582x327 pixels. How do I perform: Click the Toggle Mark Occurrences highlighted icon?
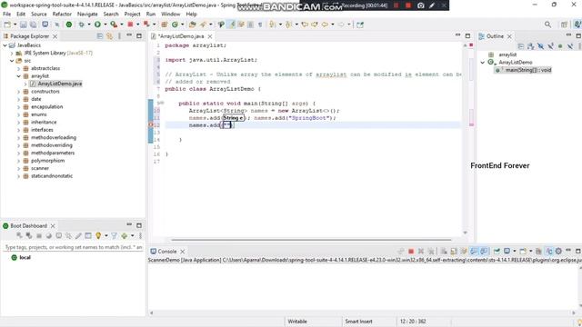pos(232,25)
